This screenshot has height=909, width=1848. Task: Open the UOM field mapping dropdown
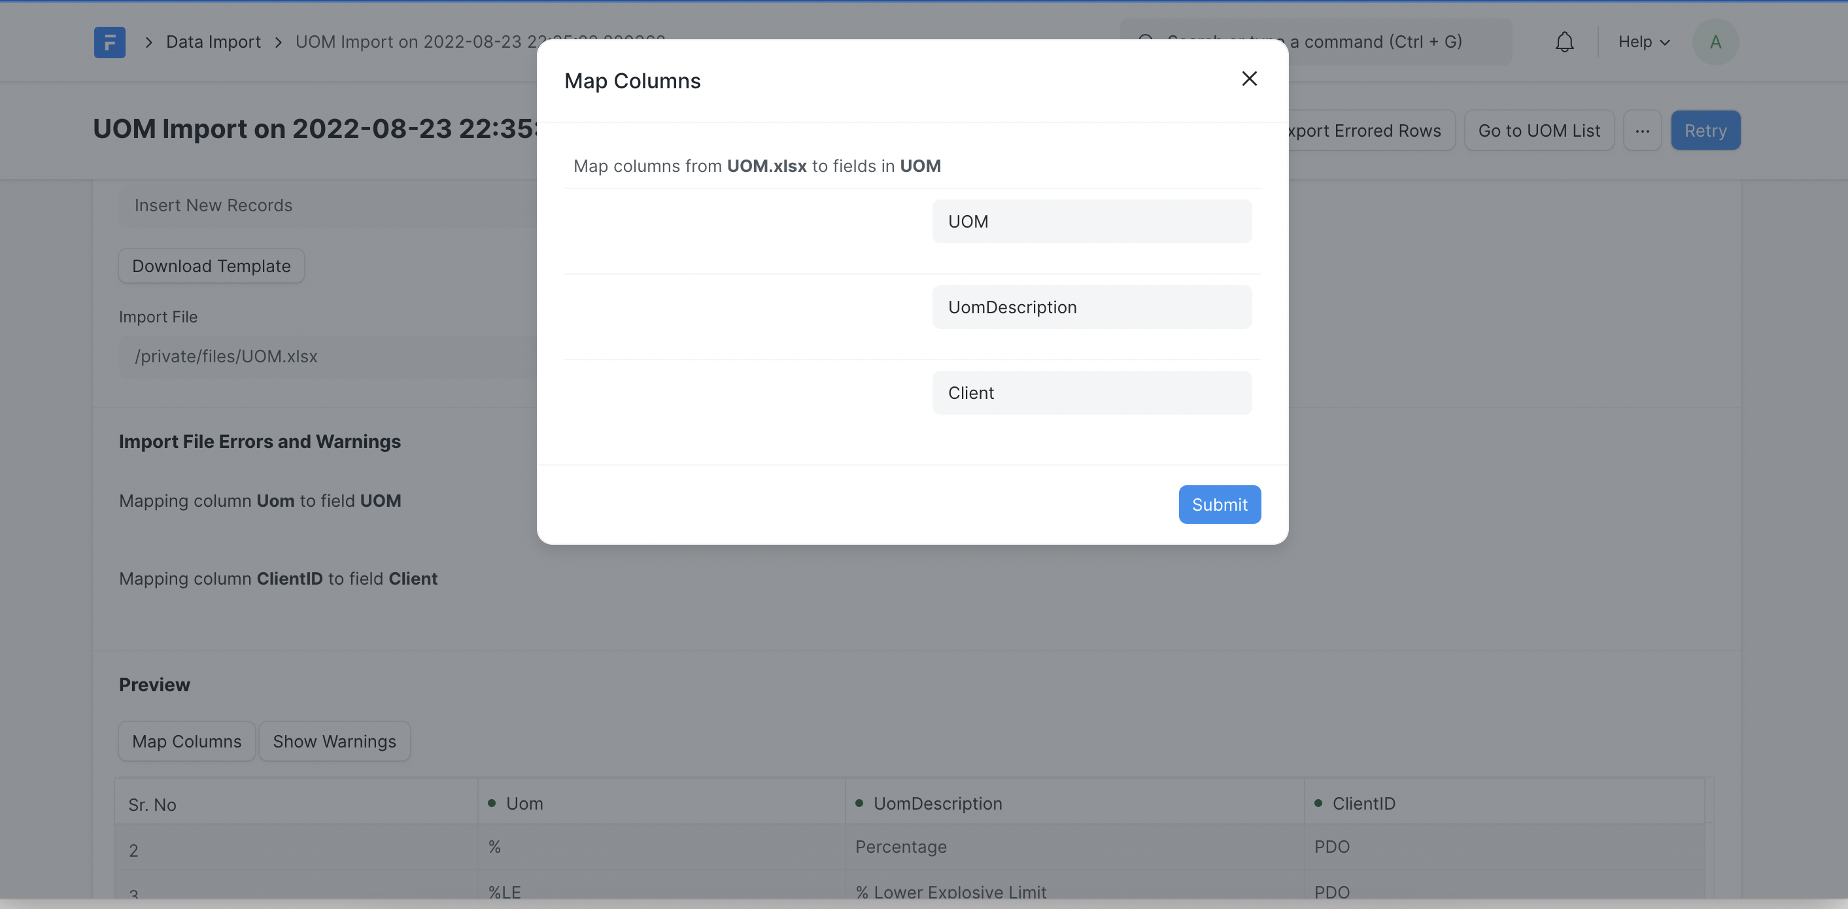point(1091,222)
